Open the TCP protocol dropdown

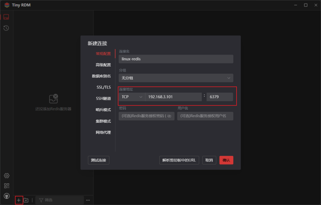(132, 96)
